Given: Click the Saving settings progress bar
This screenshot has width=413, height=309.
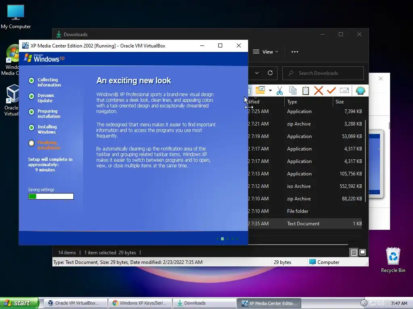Looking at the screenshot, I should tap(51, 196).
